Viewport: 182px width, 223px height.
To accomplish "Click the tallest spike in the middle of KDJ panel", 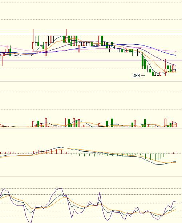I will (100, 192).
